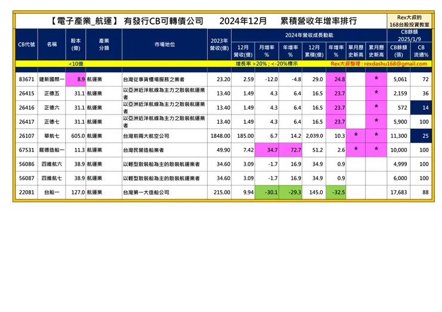This screenshot has height=312, width=442.
Task: Select the 10,000 CB balance cell
Action: pyautogui.click(x=398, y=150)
